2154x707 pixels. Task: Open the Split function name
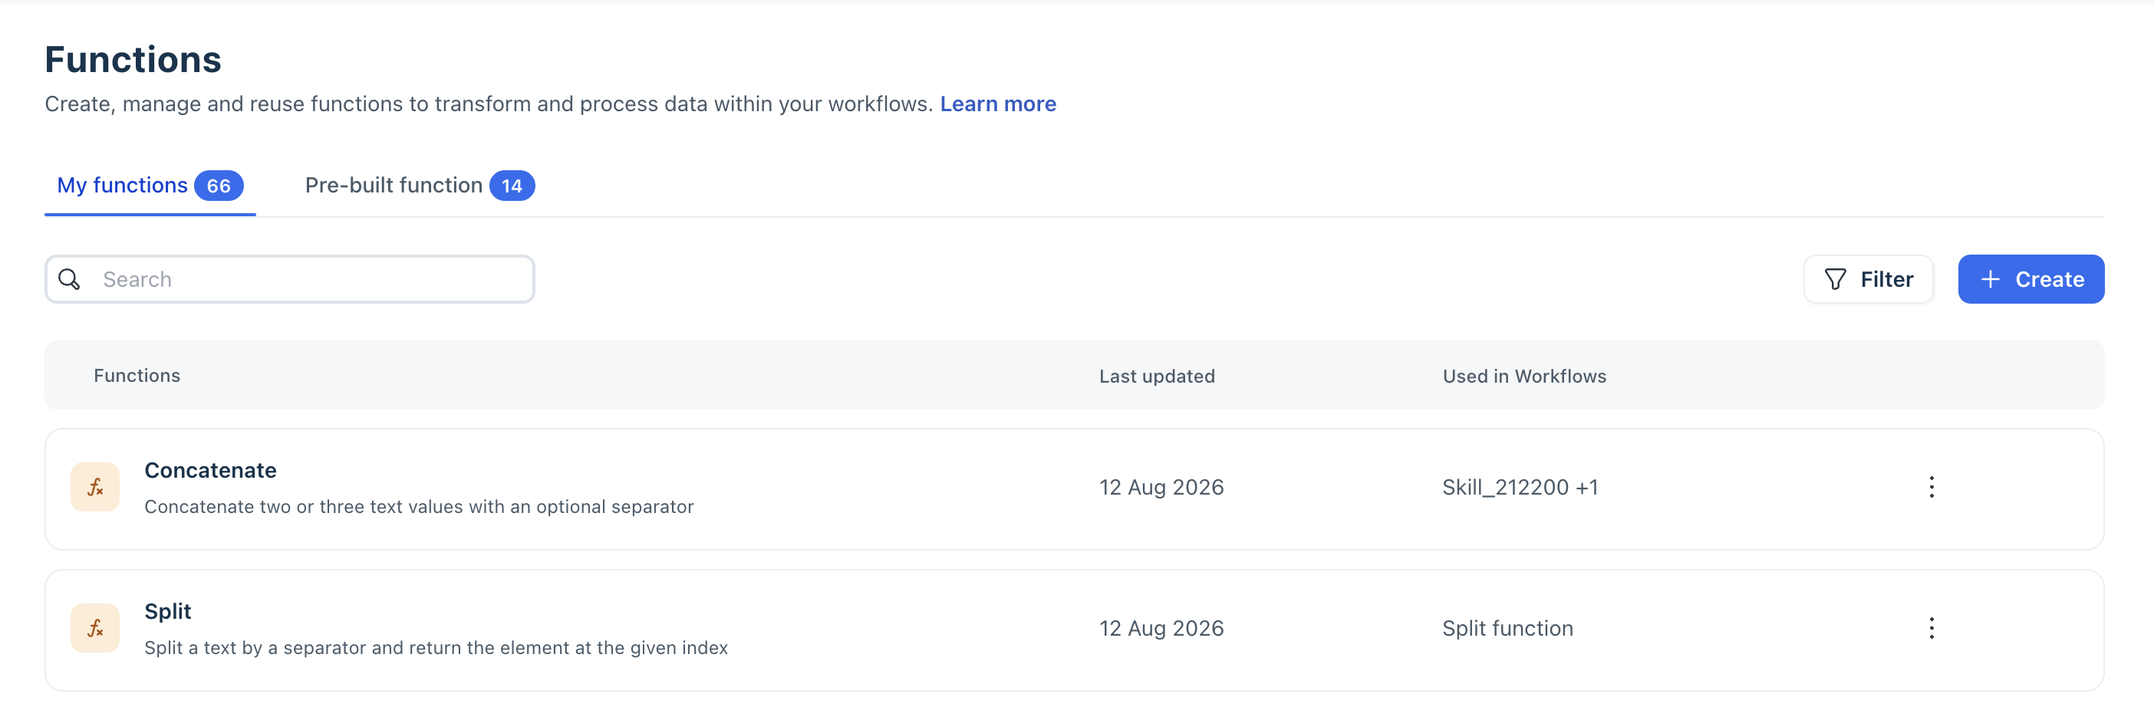click(168, 612)
